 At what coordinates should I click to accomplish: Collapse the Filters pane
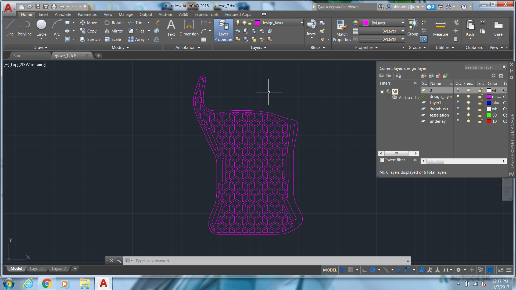415,83
